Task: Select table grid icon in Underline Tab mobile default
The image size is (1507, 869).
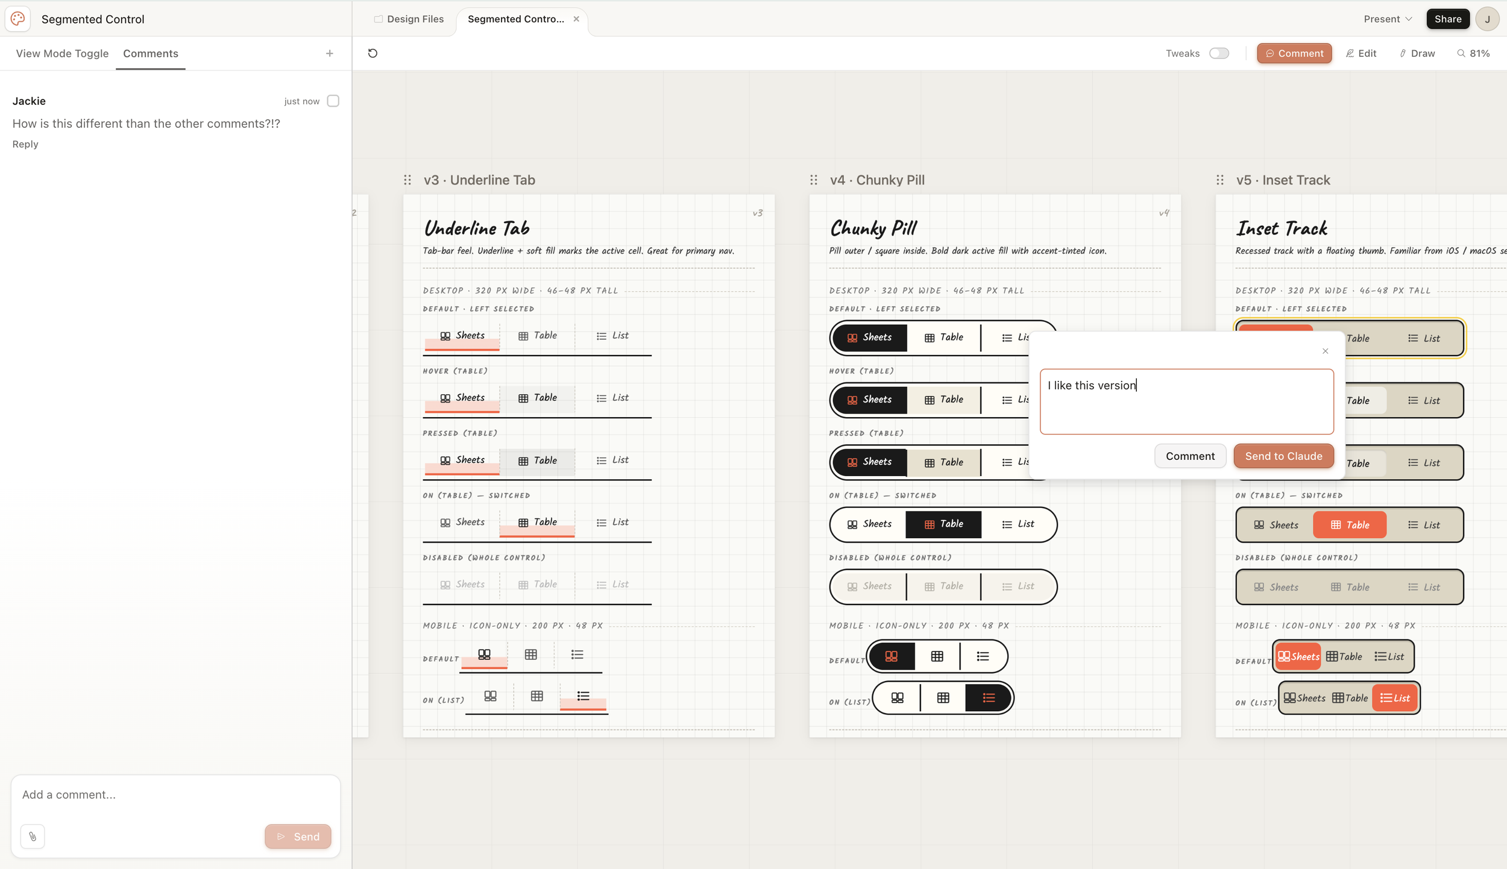Action: coord(530,654)
